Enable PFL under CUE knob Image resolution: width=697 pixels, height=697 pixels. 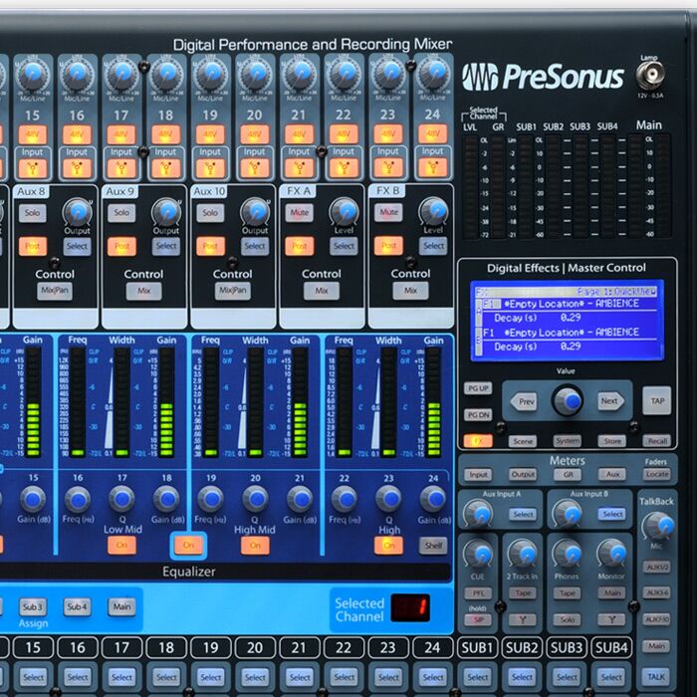[478, 593]
